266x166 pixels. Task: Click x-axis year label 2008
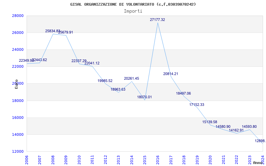[53, 160]
